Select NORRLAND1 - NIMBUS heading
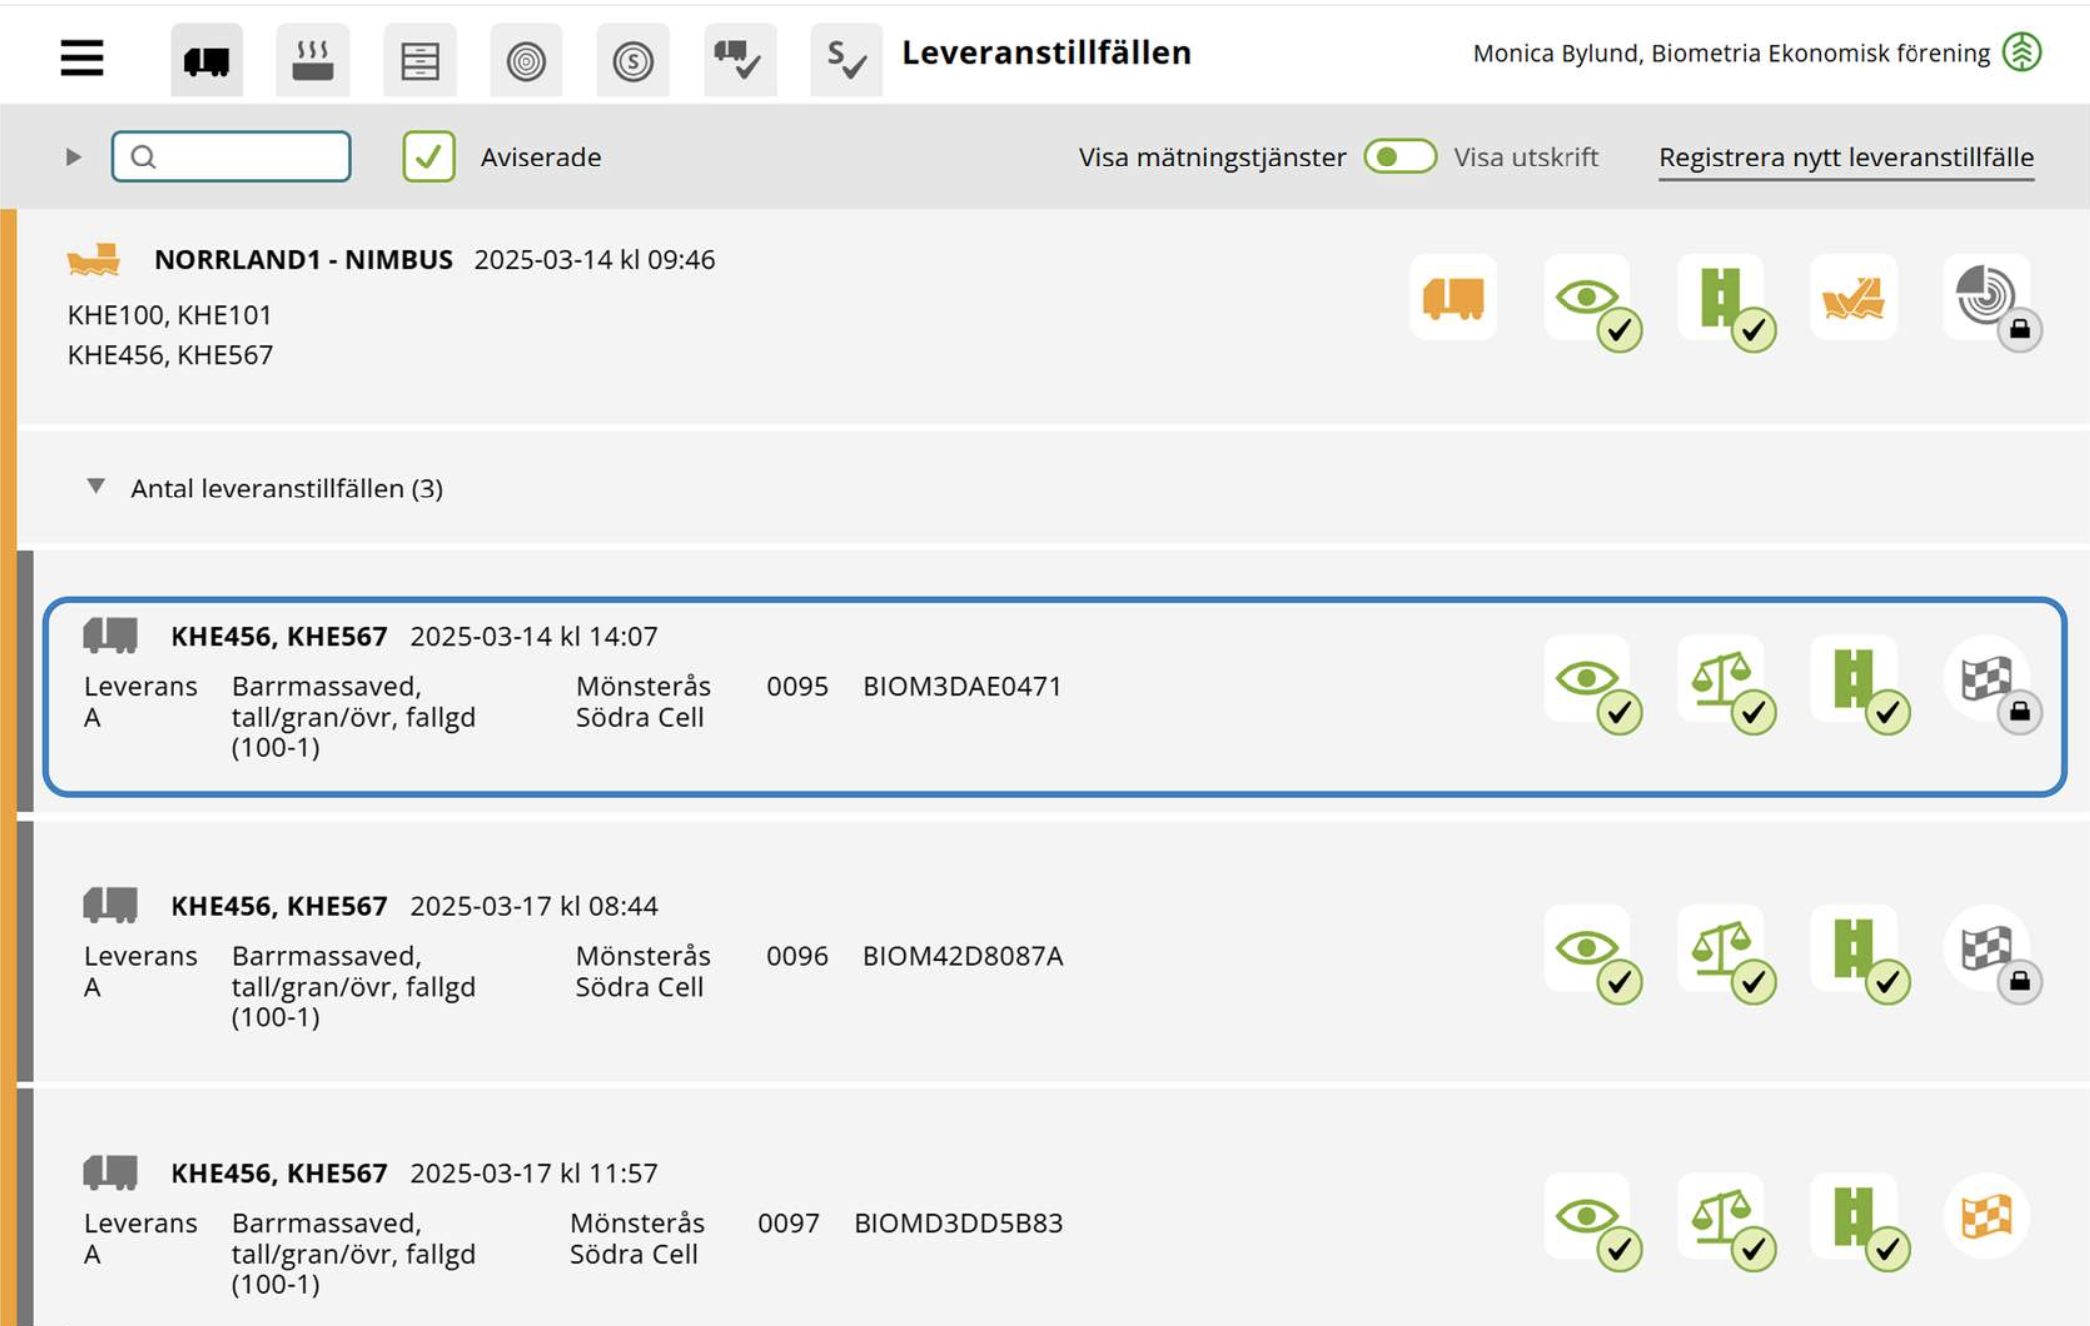The width and height of the screenshot is (2090, 1326). (x=303, y=260)
